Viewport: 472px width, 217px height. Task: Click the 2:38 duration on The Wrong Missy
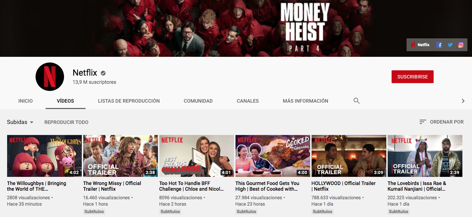[x=150, y=173]
